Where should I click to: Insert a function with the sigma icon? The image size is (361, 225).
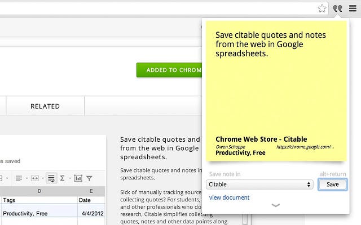(x=62, y=178)
